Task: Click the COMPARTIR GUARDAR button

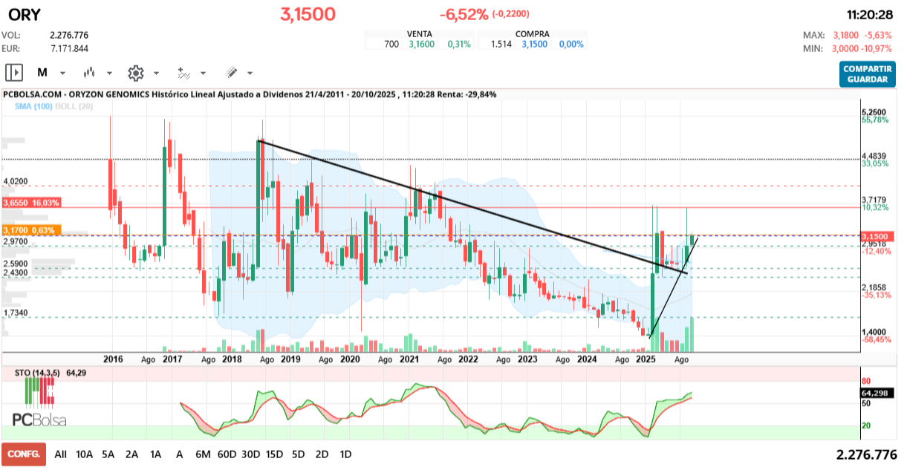Action: pos(868,74)
